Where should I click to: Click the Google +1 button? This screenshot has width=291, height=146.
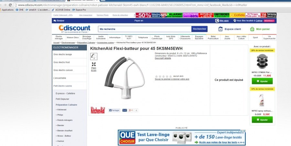(131, 110)
